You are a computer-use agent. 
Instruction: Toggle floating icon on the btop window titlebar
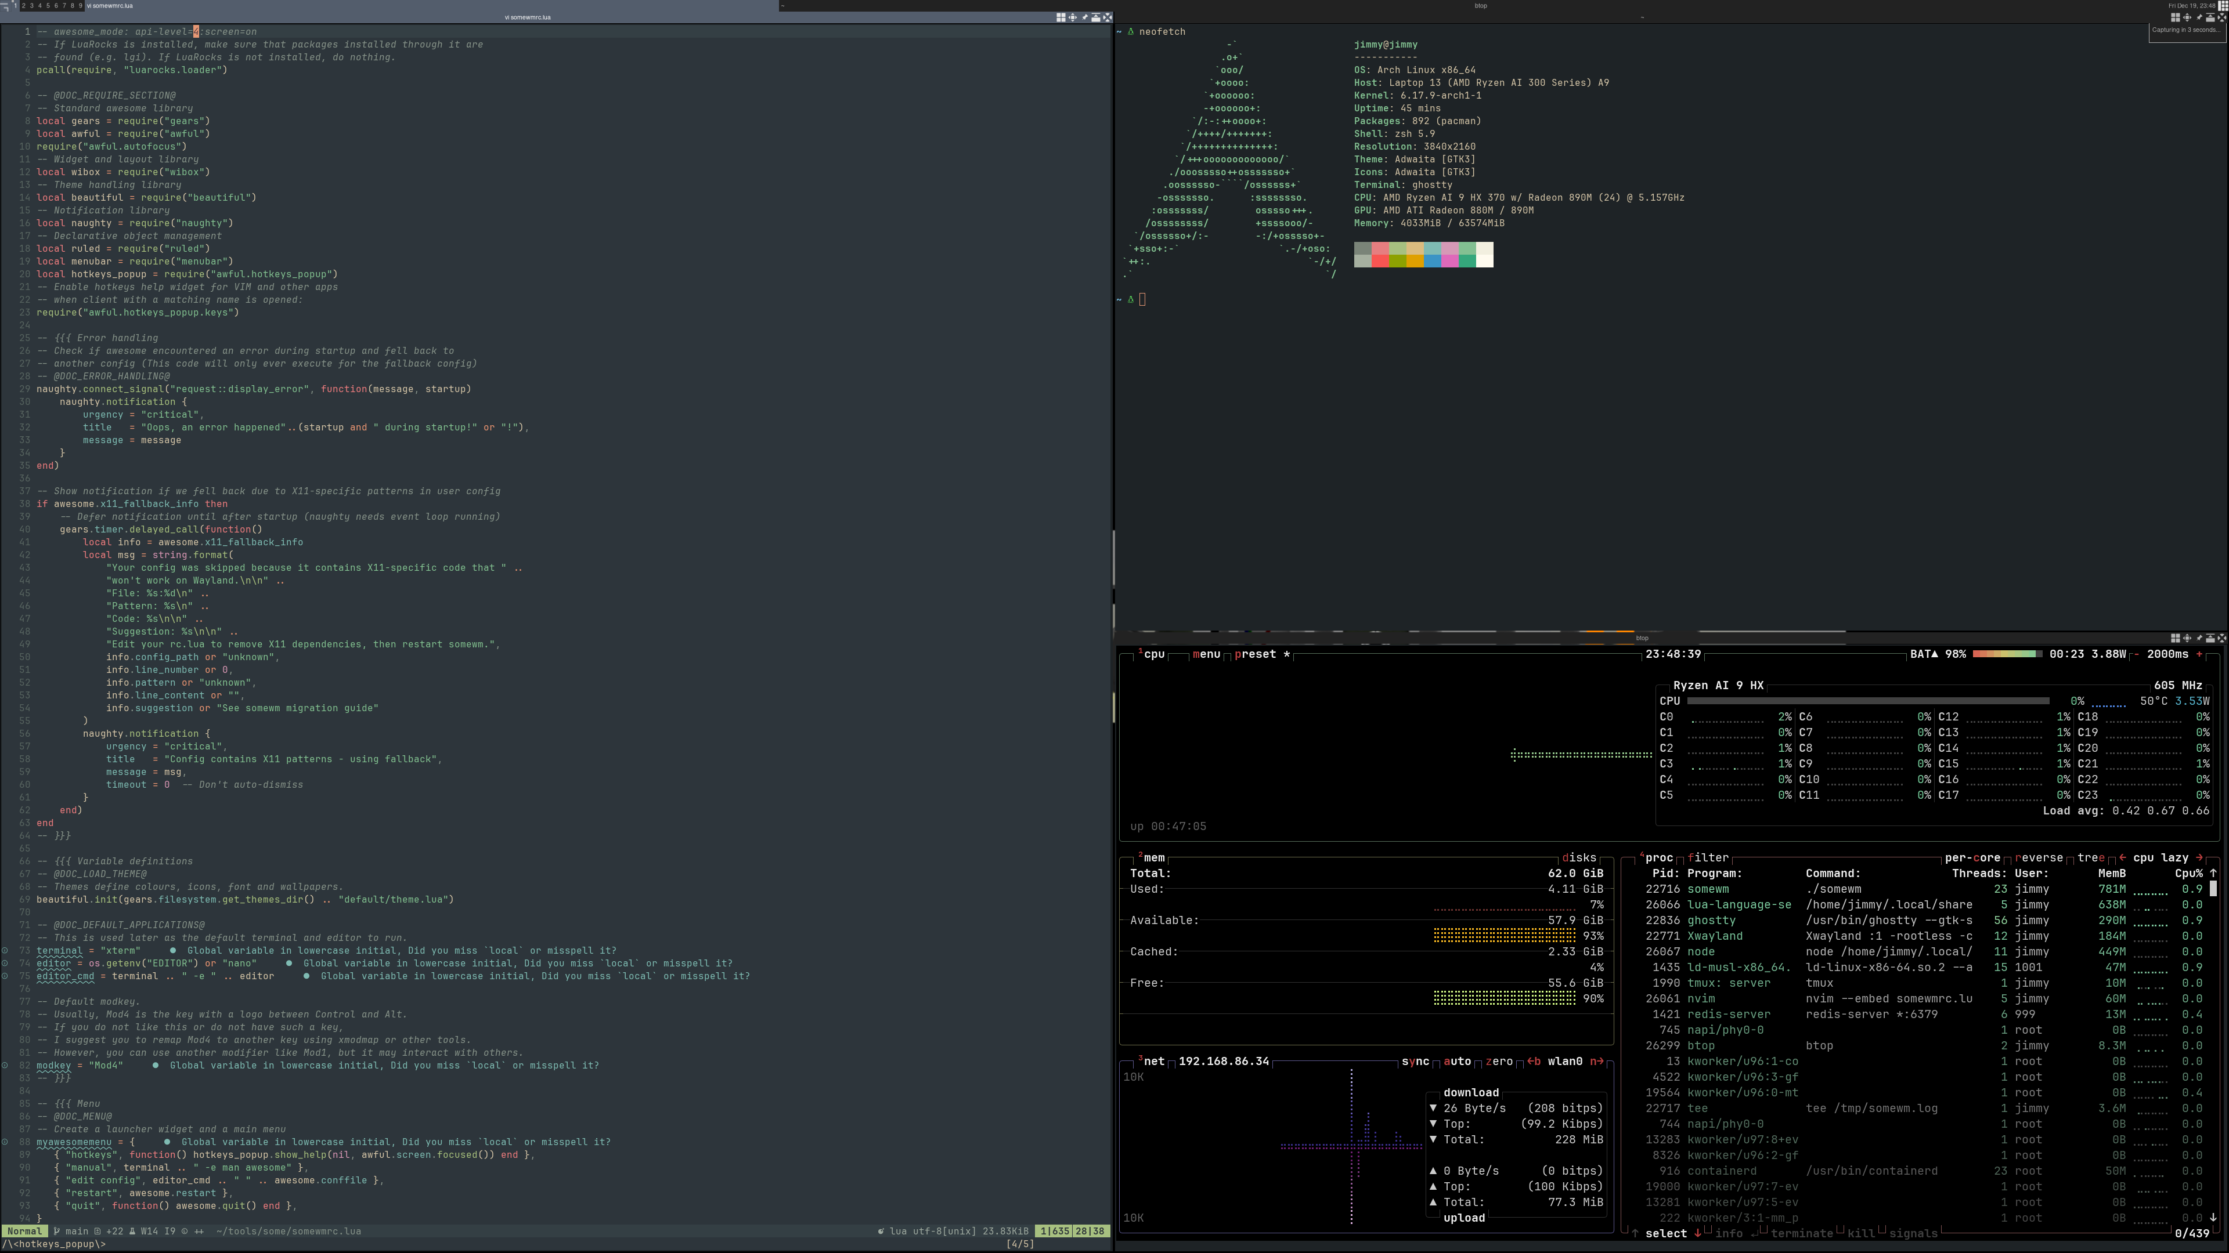[2176, 638]
